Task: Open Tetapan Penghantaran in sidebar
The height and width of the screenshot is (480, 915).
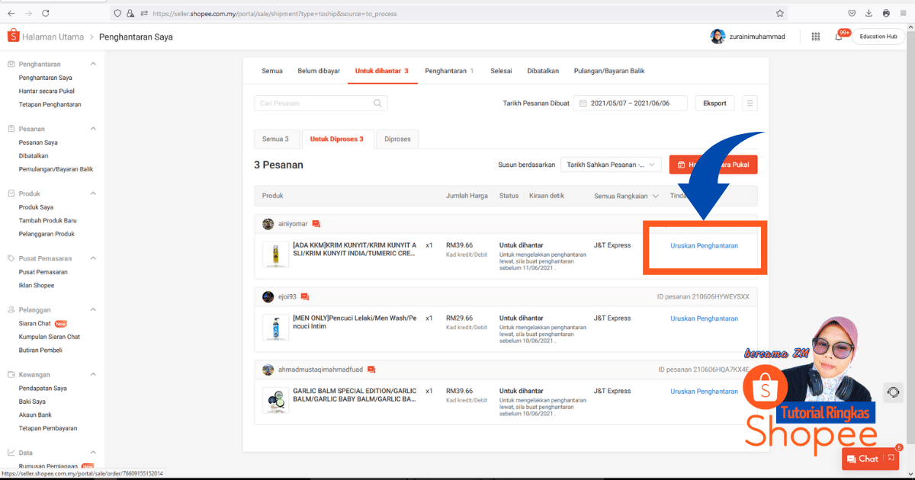Action: pos(50,104)
